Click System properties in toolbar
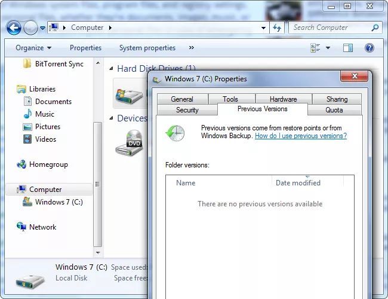The image size is (388, 299). (x=147, y=48)
